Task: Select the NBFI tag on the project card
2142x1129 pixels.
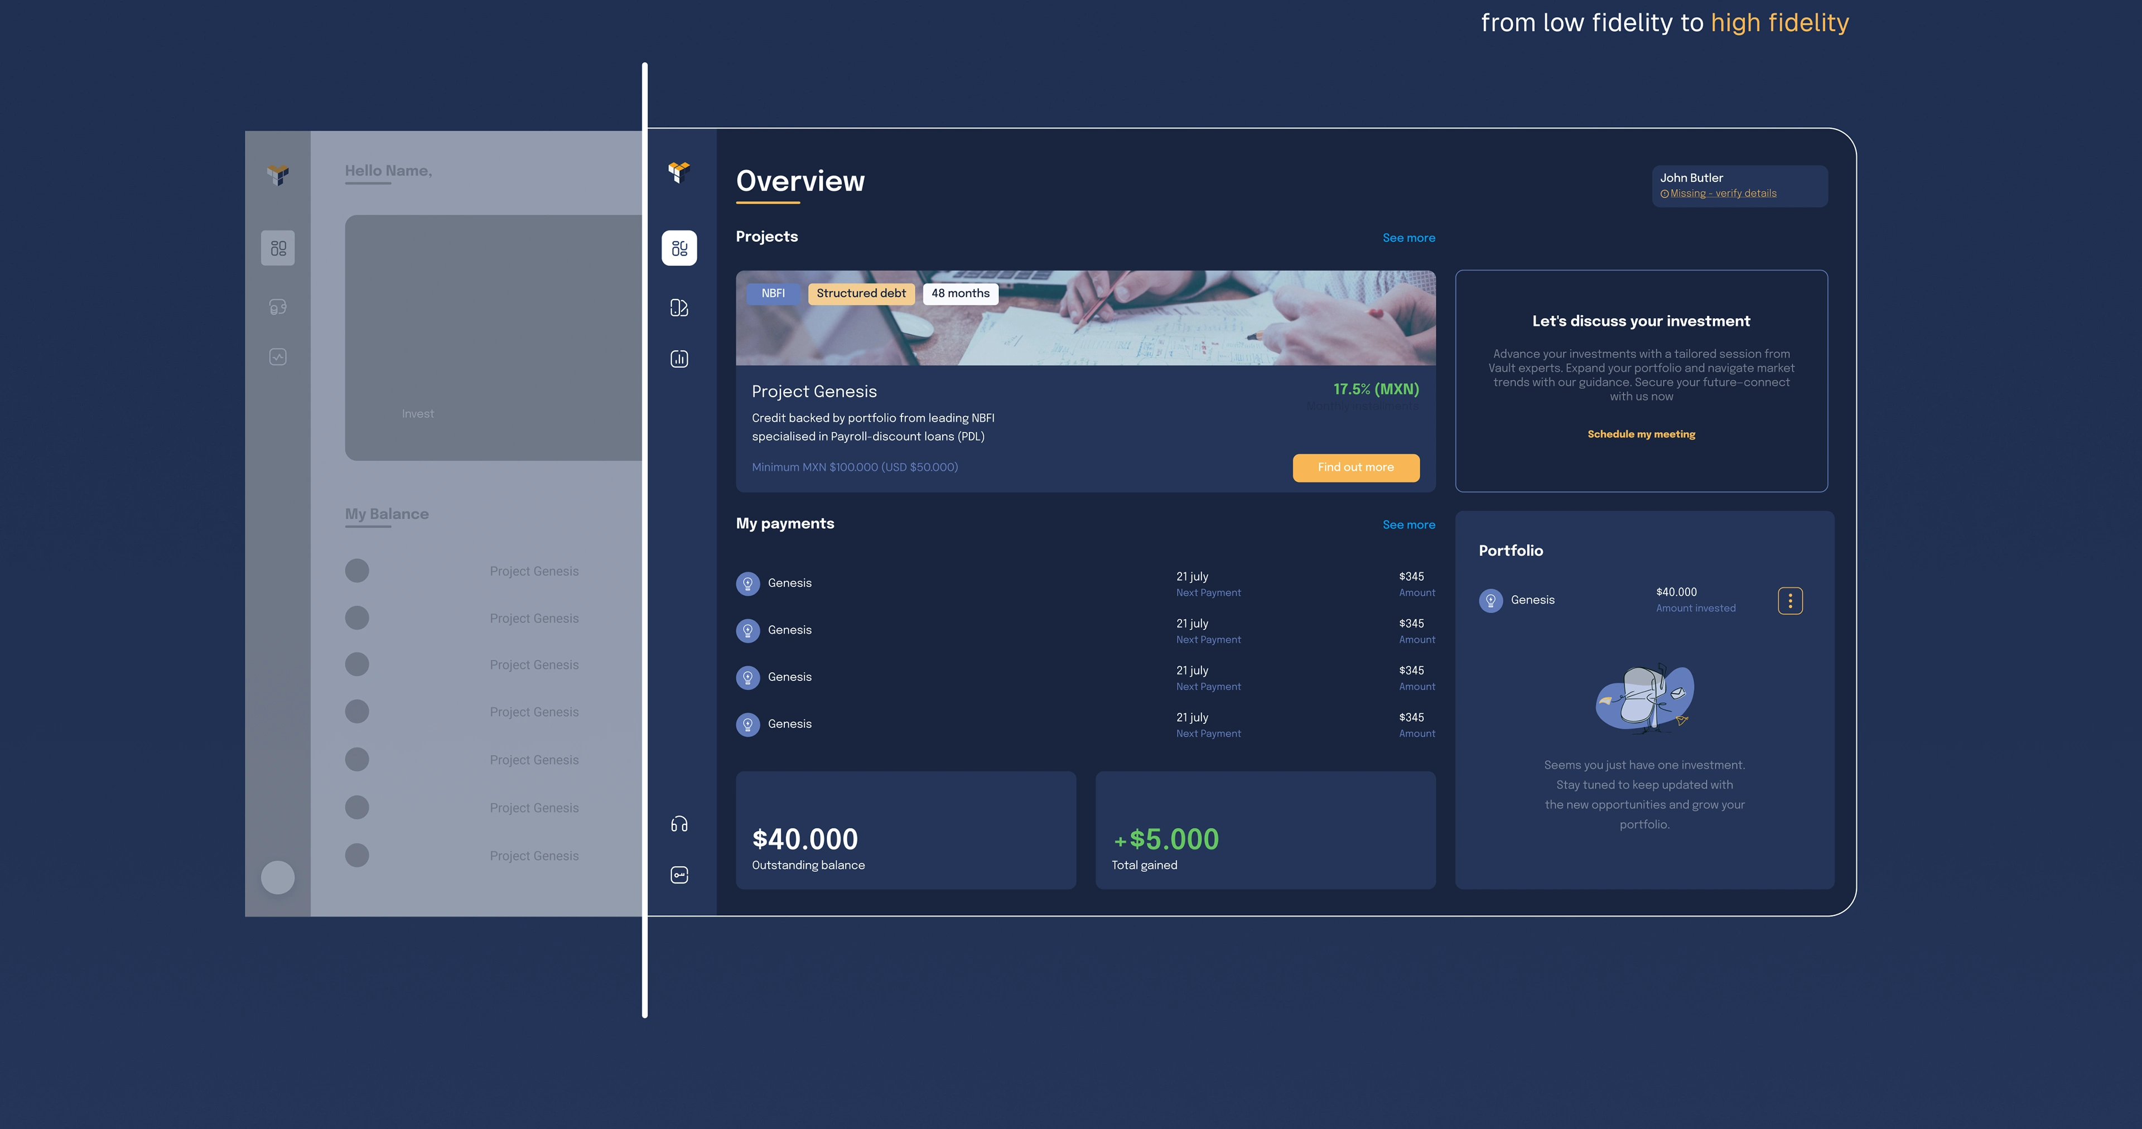Action: [773, 293]
